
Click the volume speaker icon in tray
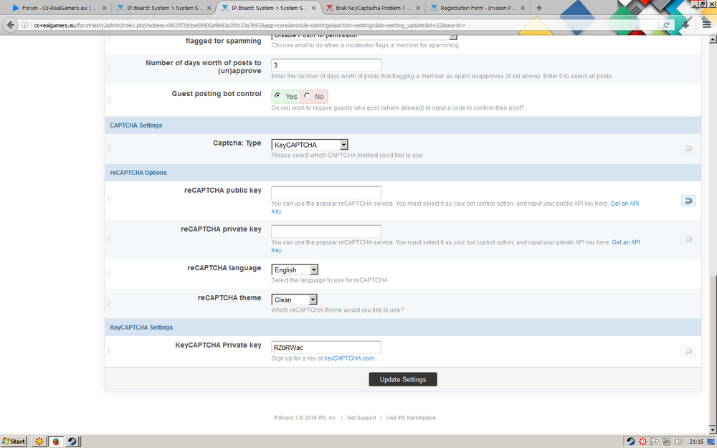678,441
